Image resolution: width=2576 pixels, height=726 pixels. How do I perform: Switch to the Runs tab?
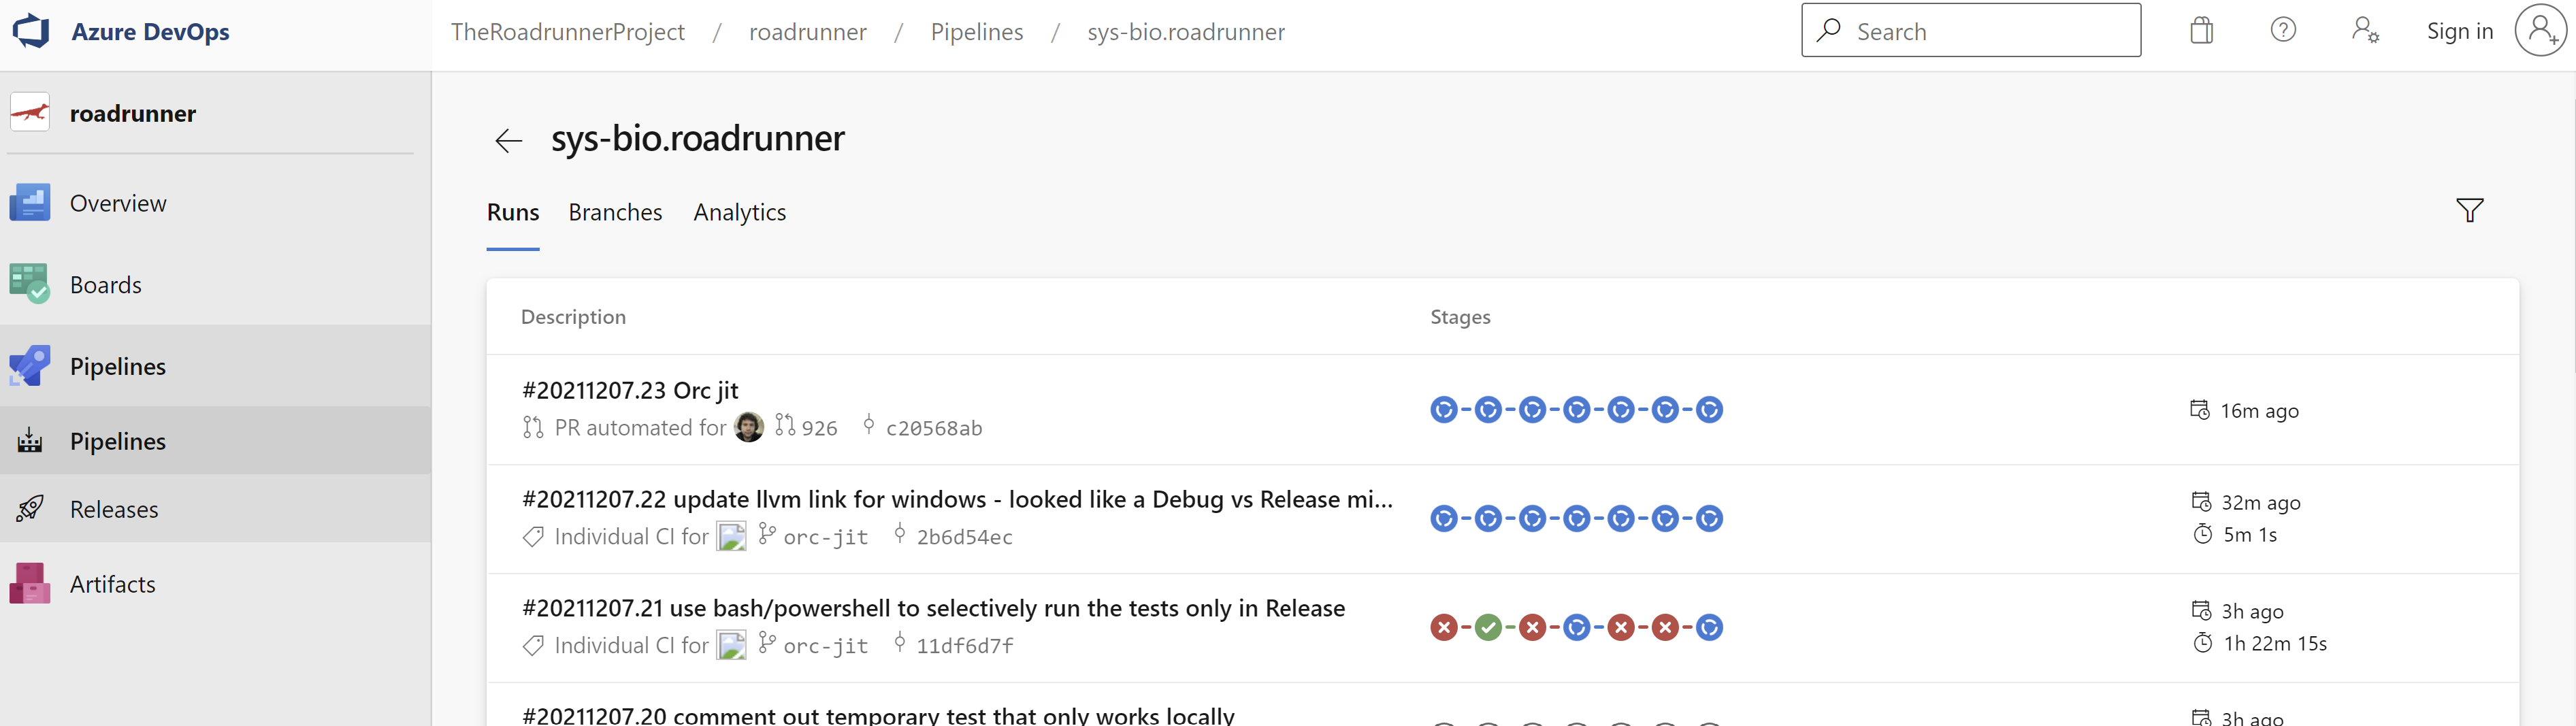pos(513,212)
